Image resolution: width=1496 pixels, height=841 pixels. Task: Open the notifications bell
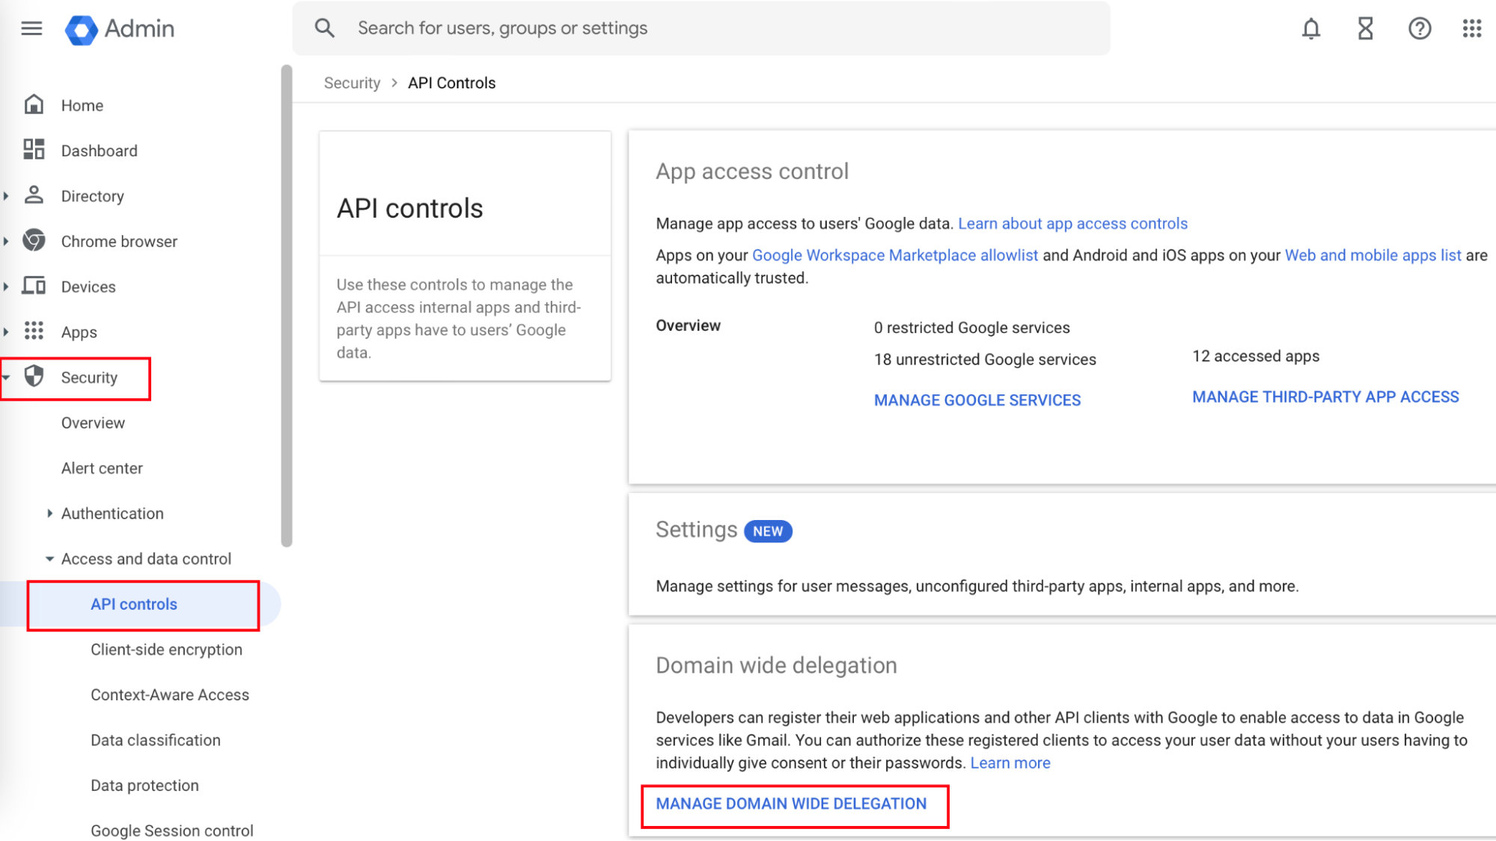coord(1310,28)
